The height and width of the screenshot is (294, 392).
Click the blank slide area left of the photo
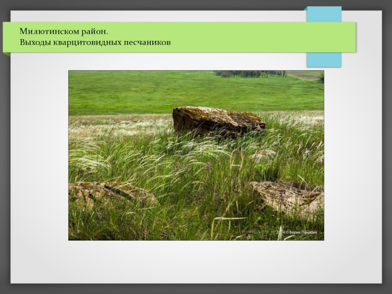click(39, 157)
